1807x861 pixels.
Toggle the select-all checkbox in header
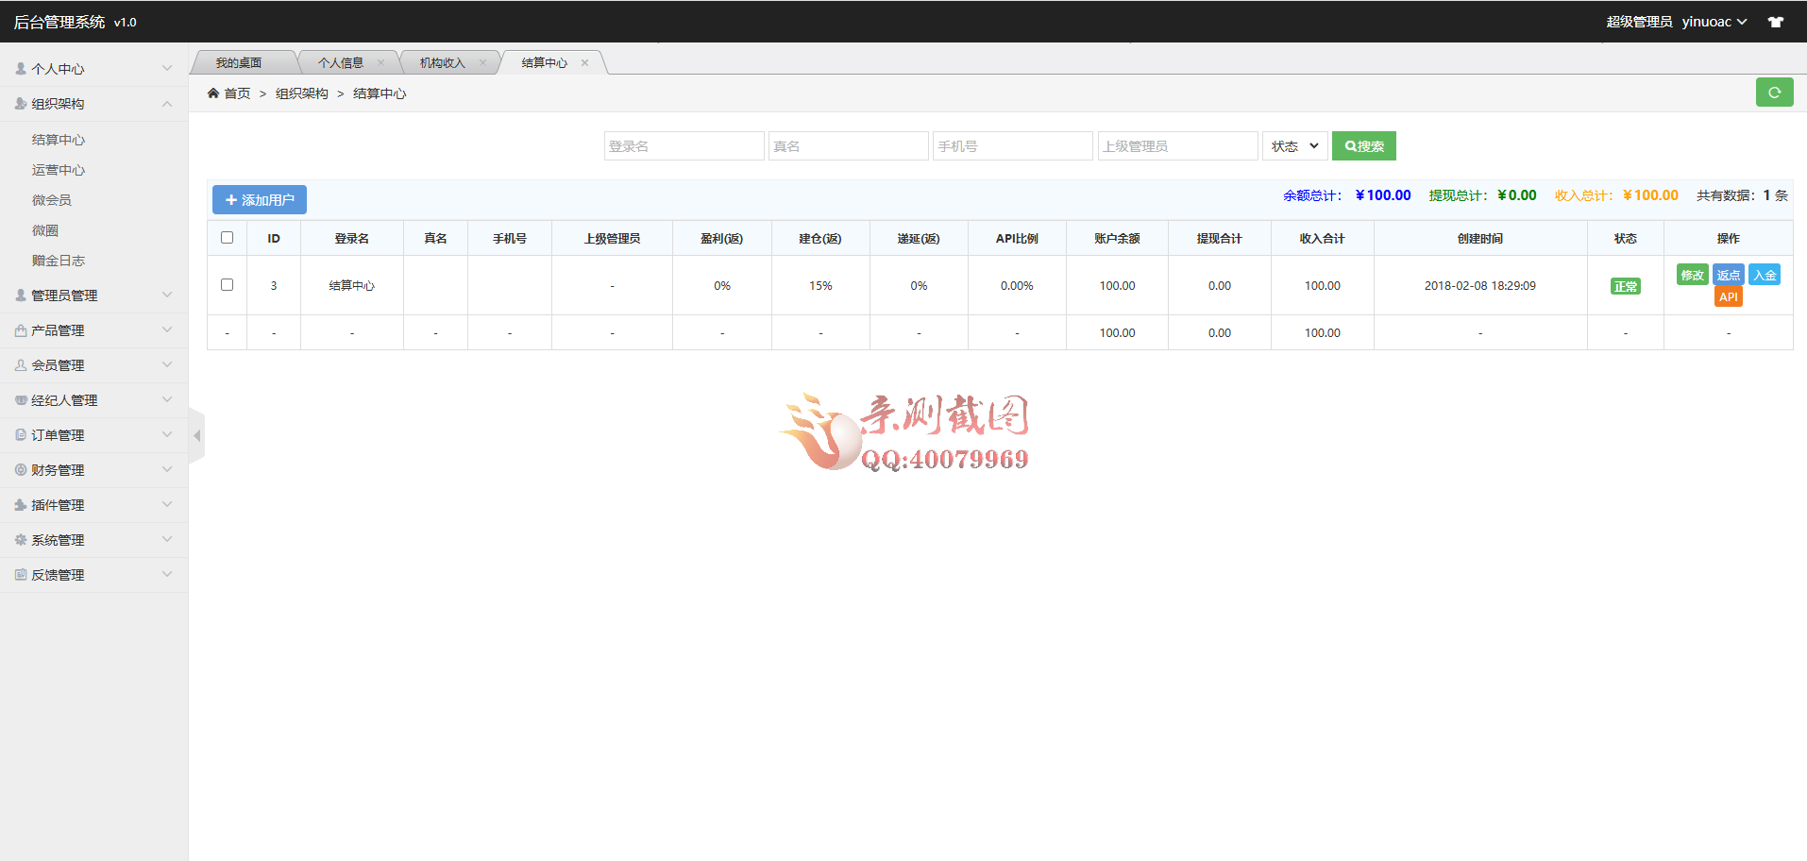click(227, 238)
